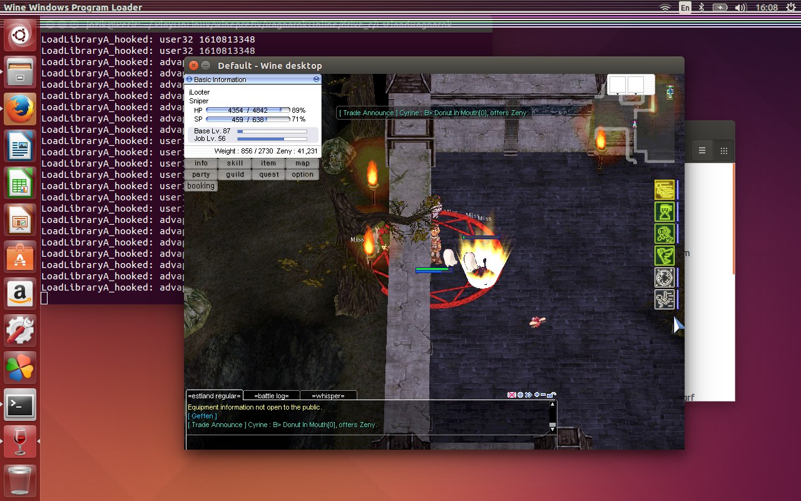Click the circular trap skill icon
801x501 pixels.
click(664, 277)
